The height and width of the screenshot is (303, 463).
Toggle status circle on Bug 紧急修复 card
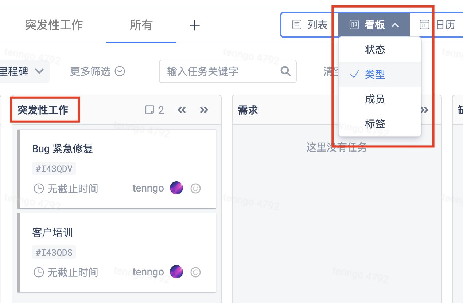coord(196,188)
